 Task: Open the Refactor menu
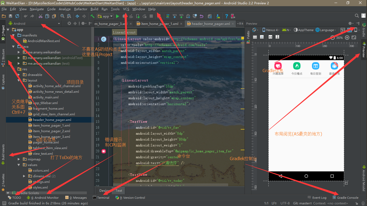(x=81, y=9)
